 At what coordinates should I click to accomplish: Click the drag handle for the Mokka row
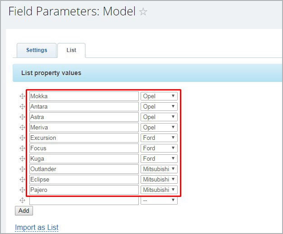22,96
